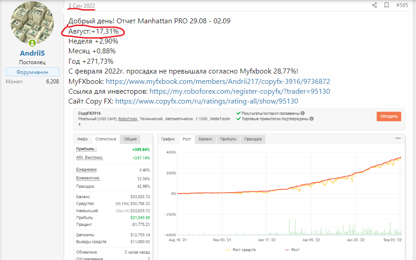Open the RoboForex broker link

(128, 119)
